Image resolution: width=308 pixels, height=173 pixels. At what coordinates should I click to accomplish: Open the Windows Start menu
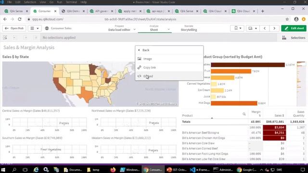[x=3, y=170]
